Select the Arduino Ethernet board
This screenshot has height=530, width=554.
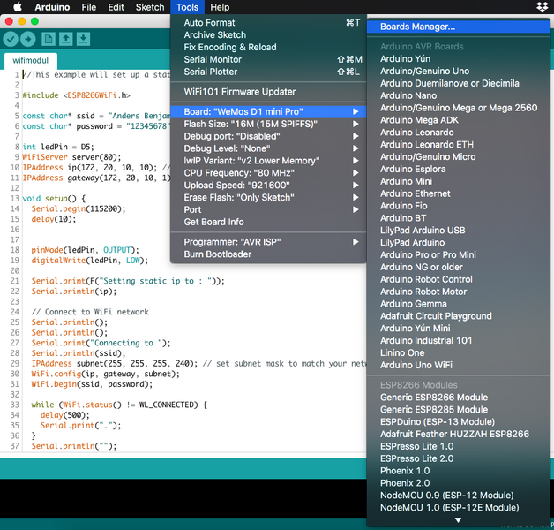(458, 193)
